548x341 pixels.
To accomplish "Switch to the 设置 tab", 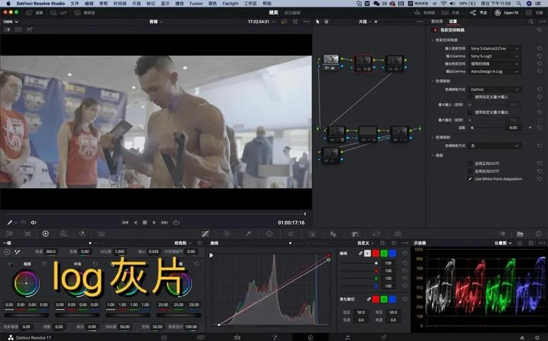I will click(453, 21).
